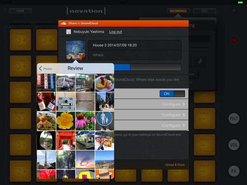Viewport: 247px width, 185px height.
Task: Click the SoundCloud cloud logo
Action: (x=63, y=23)
